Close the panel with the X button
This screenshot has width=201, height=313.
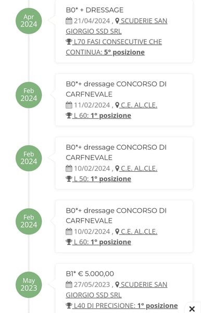click(x=192, y=309)
